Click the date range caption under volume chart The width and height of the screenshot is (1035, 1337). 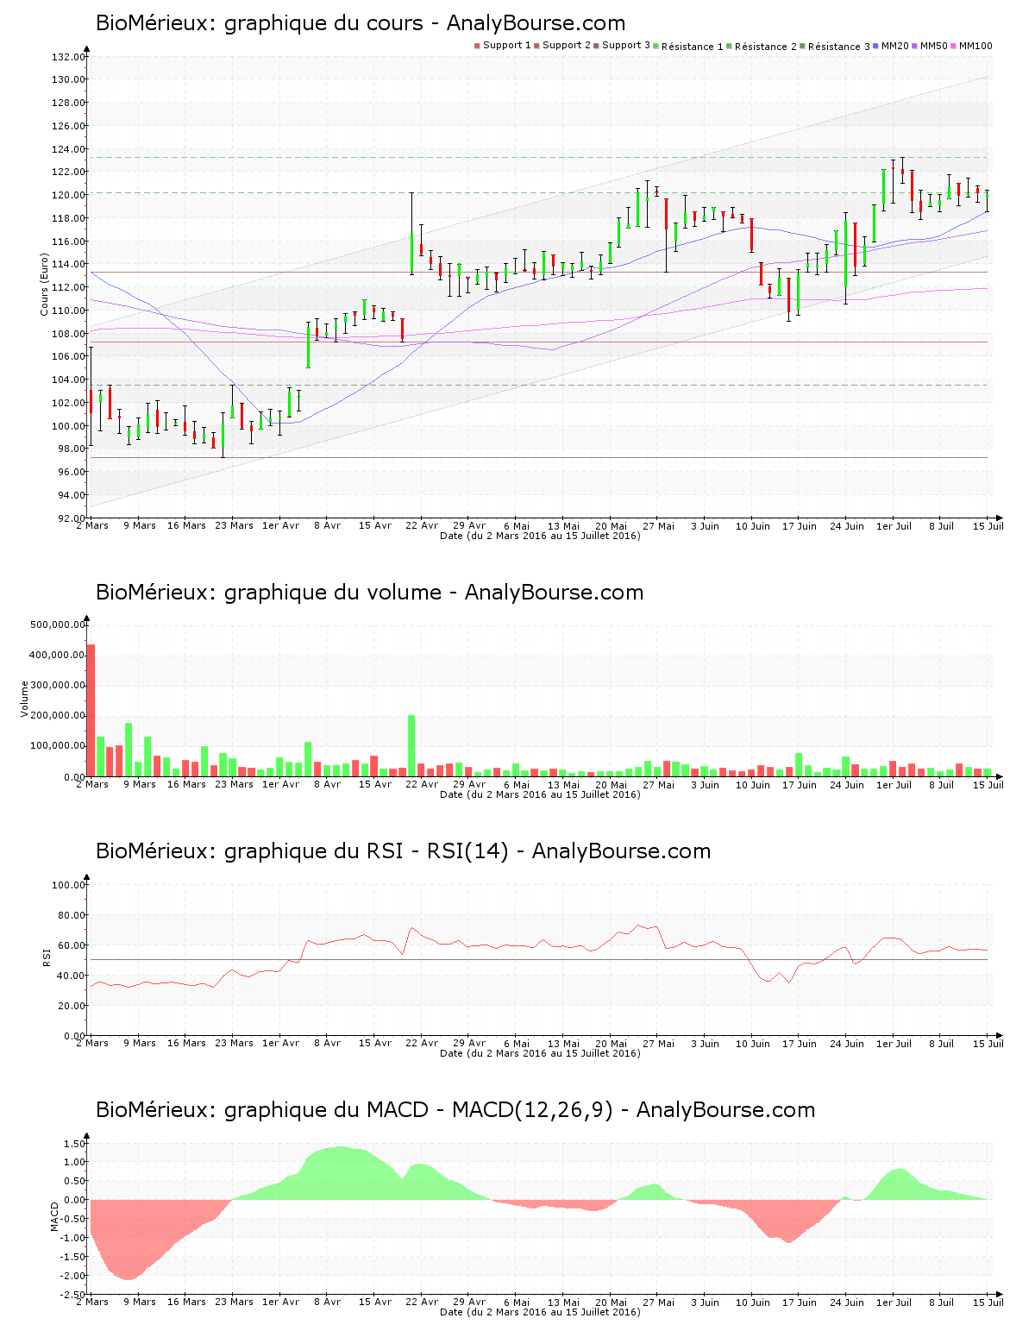pos(540,794)
